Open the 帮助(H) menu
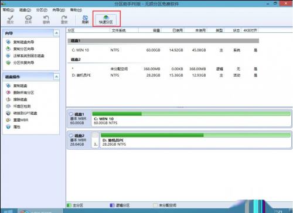Image resolution: width=293 pixels, height=213 pixels. tap(76, 10)
